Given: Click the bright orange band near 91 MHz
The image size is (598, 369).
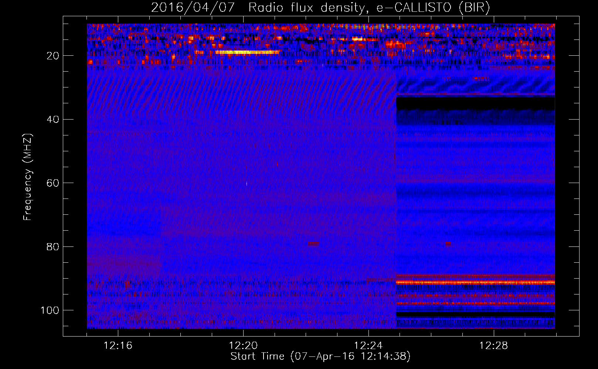Looking at the screenshot, I should (475, 282).
